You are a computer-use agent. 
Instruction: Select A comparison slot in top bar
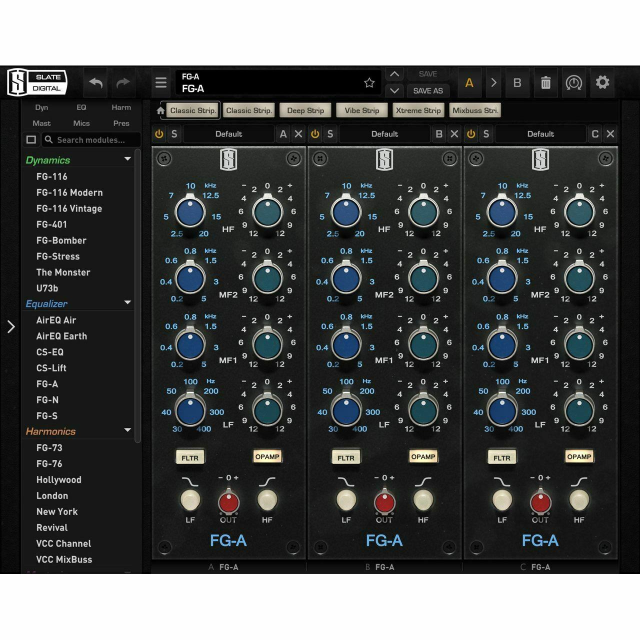[469, 82]
